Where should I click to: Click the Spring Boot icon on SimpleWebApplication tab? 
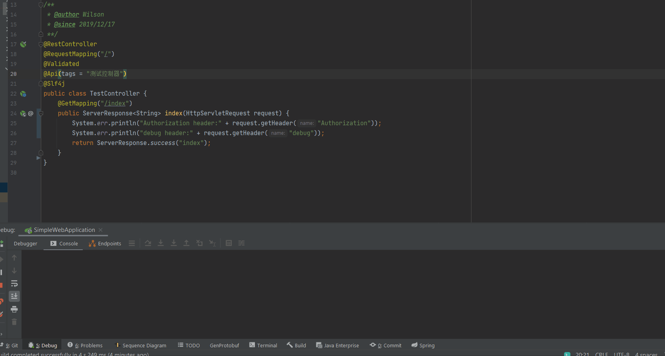click(28, 230)
